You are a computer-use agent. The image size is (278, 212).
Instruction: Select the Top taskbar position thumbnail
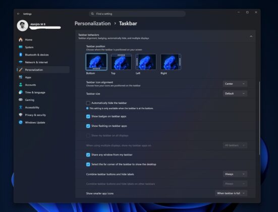coord(121,62)
